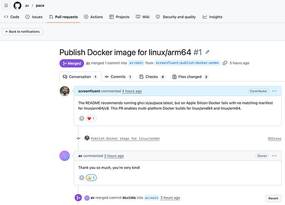Open commit 'Publish Docker image for linux/arm64' link
Screen dimensions: 285x205
[125, 139]
